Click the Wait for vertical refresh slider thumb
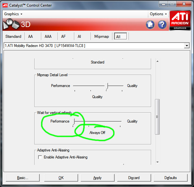Image resolution: width=194 pixels, height=187 pixels. coord(73,122)
